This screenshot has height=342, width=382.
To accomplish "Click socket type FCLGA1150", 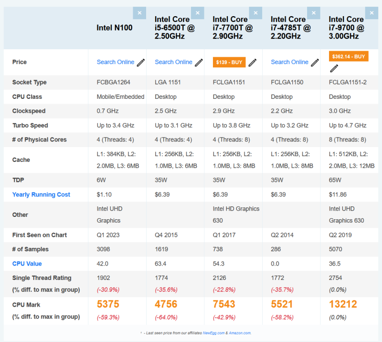I will click(x=287, y=82).
